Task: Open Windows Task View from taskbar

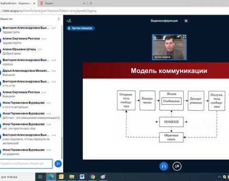Action: tap(40, 177)
